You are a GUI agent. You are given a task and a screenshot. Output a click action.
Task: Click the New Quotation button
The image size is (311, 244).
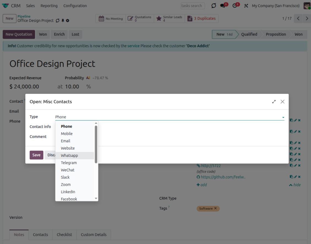19,34
